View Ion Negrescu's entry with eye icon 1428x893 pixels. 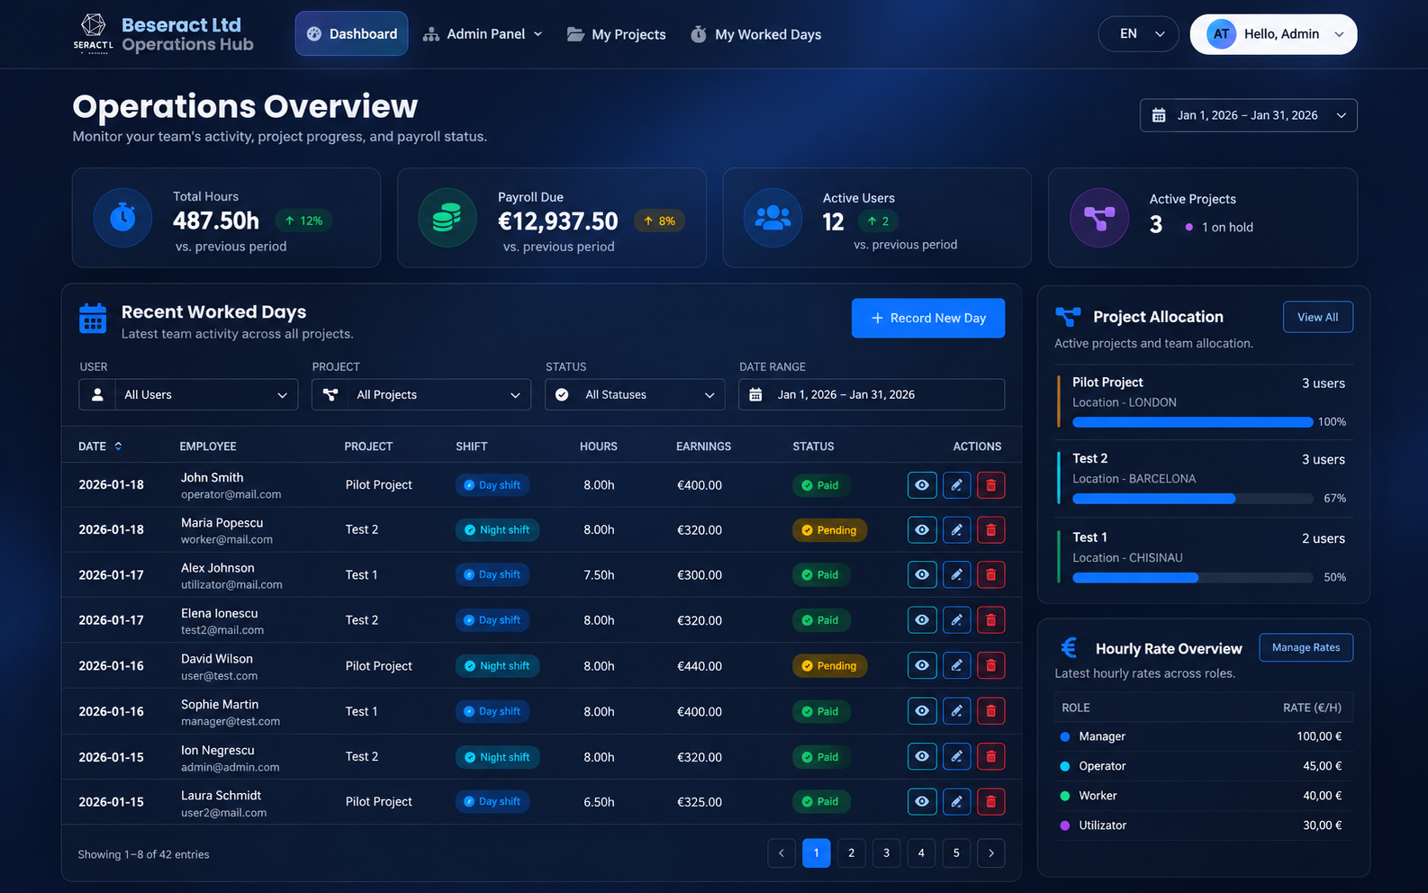click(x=922, y=757)
